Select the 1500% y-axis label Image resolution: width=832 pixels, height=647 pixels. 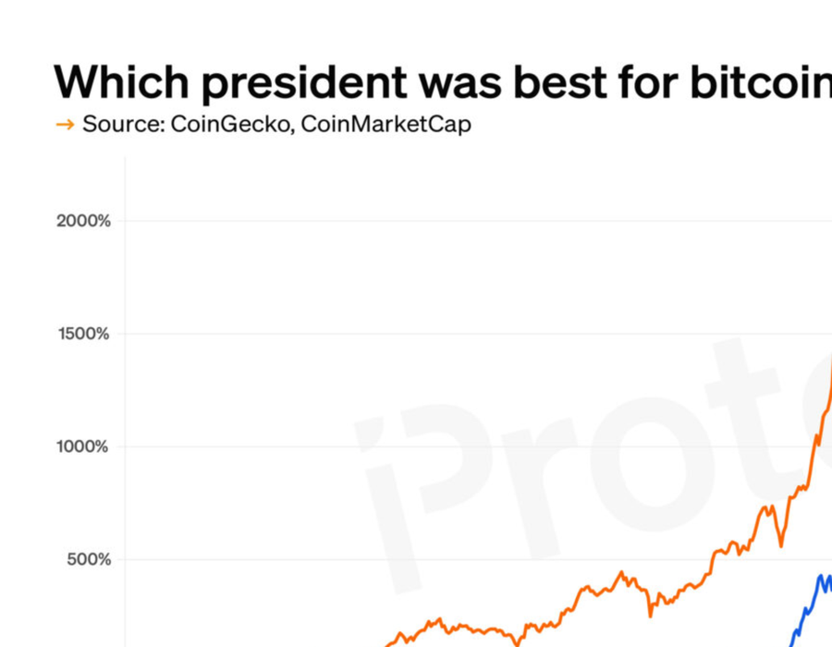pos(85,334)
